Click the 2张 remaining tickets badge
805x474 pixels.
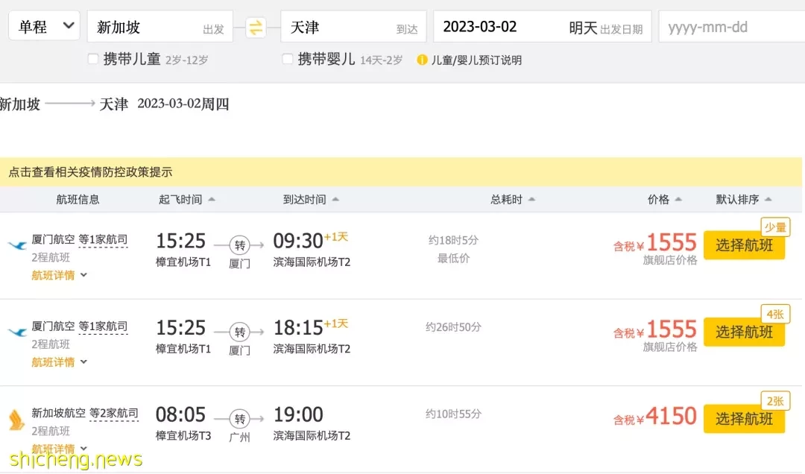tap(775, 400)
